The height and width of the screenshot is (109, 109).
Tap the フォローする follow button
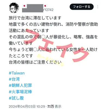[x=81, y=7]
